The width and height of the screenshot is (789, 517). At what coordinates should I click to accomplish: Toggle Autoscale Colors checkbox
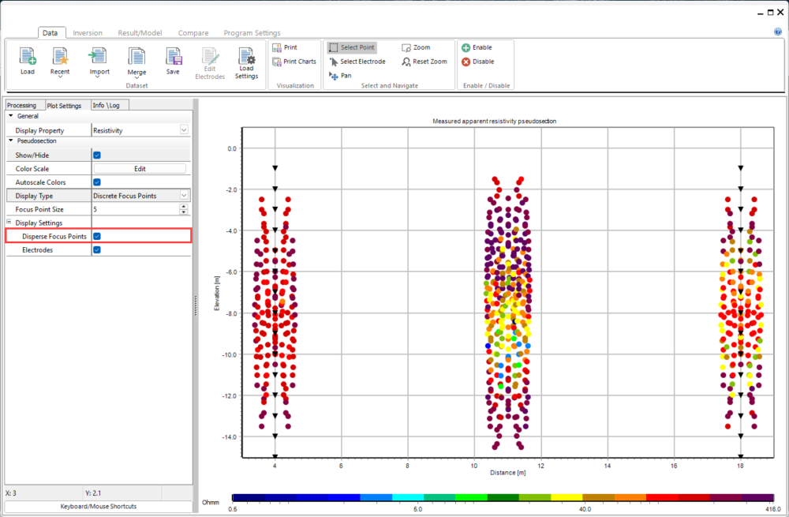point(97,182)
